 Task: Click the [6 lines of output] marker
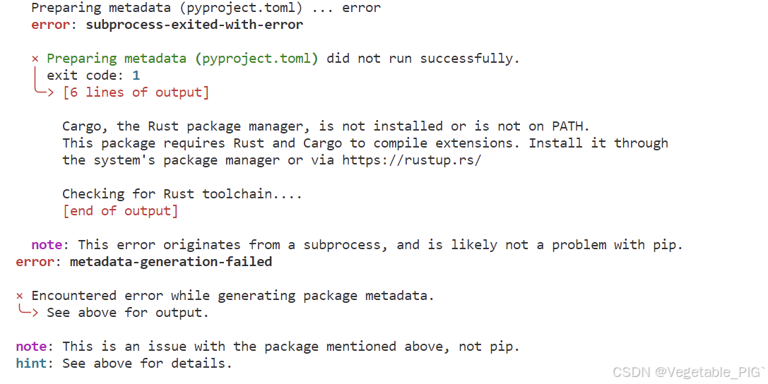click(136, 92)
